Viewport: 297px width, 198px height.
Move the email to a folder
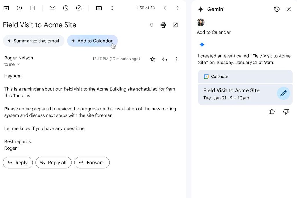99,8
